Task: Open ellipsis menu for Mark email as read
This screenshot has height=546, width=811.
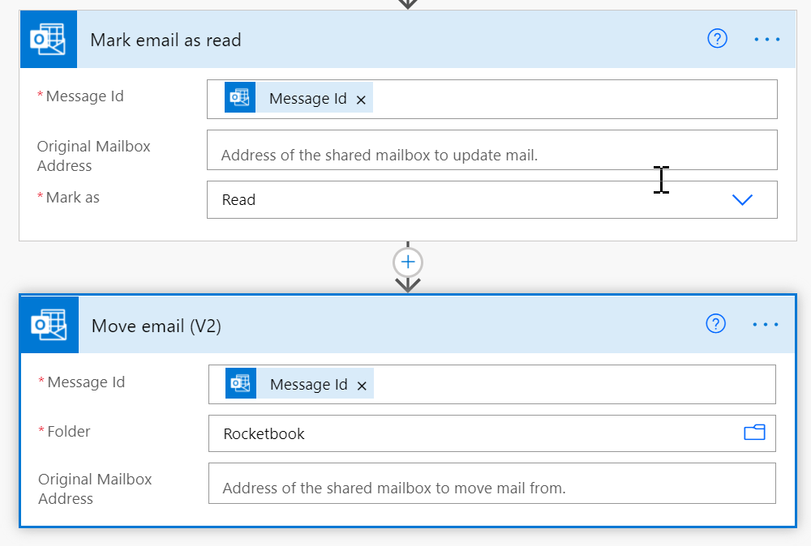Action: pyautogui.click(x=766, y=39)
